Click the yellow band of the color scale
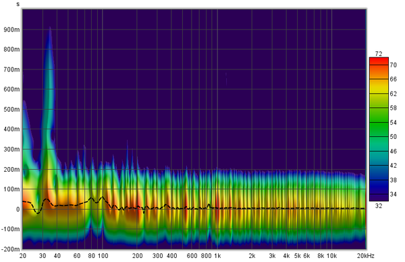 (379, 87)
